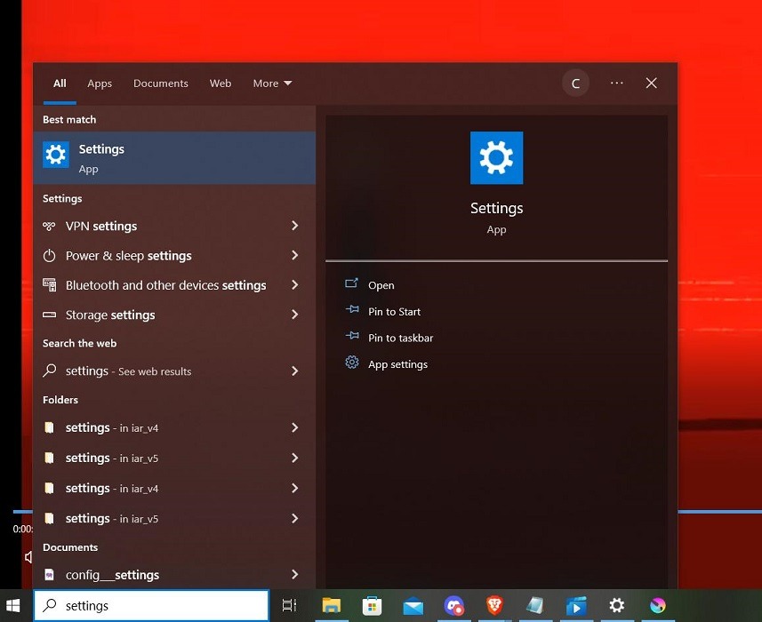Open File Explorer from the taskbar
Screen dimensions: 762x622
point(332,605)
